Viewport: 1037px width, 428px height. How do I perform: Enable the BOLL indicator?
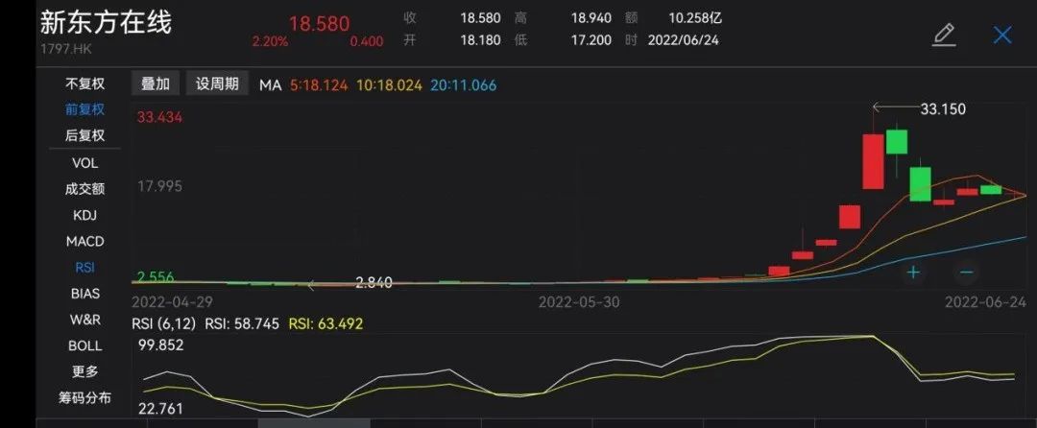coord(84,345)
